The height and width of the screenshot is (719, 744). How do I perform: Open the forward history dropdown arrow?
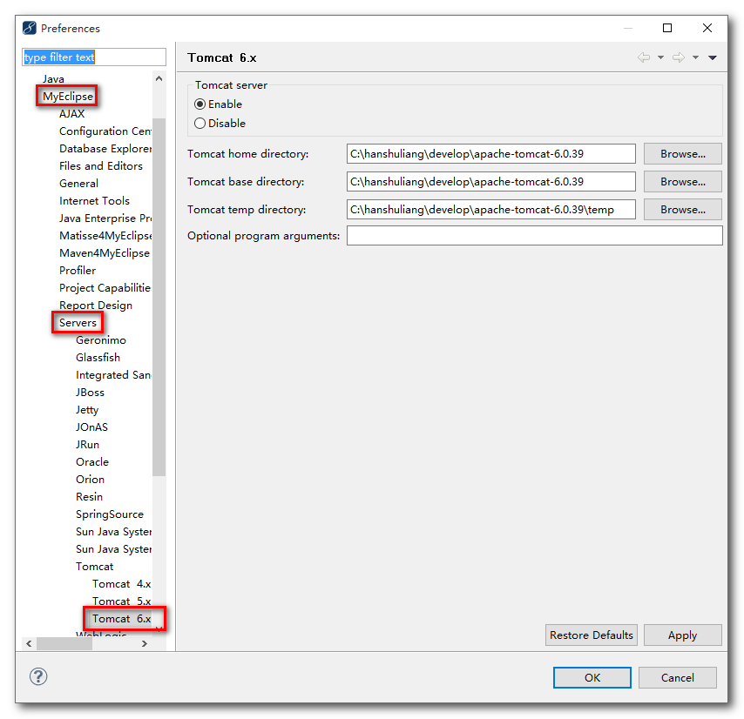(x=695, y=57)
